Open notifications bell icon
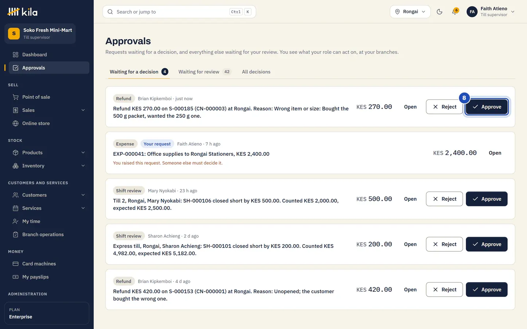Screen dimensions: 527x329 pyautogui.click(x=455, y=12)
